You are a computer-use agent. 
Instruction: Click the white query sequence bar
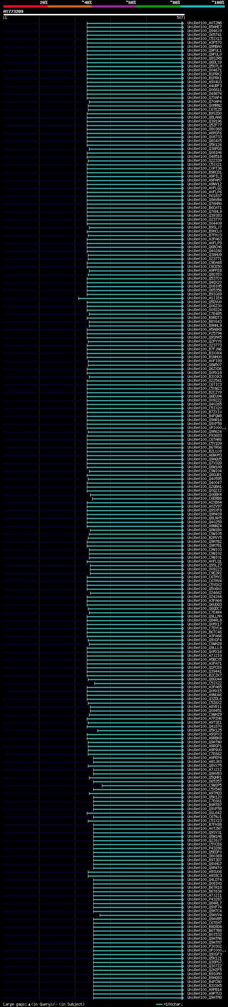click(x=94, y=15)
